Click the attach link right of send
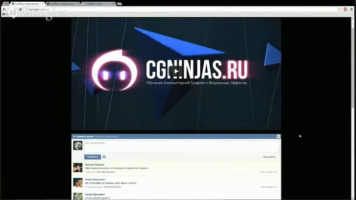356x200 pixels. coord(269,157)
